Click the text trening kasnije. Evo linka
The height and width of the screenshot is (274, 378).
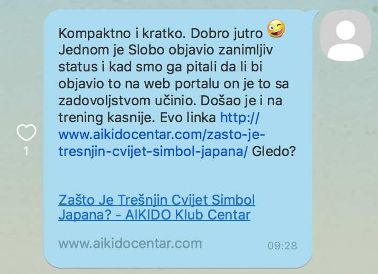[x=137, y=118]
